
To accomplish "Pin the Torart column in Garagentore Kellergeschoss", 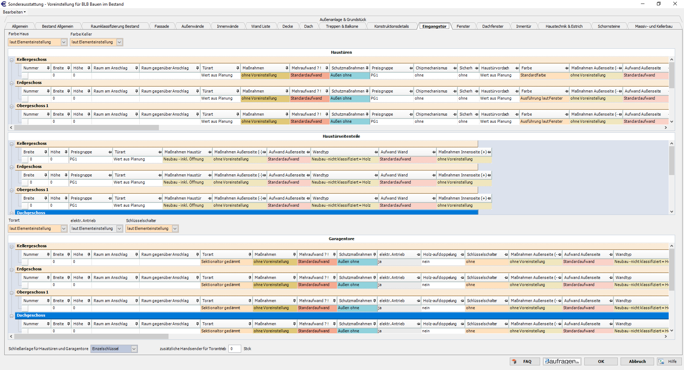I will coord(250,255).
